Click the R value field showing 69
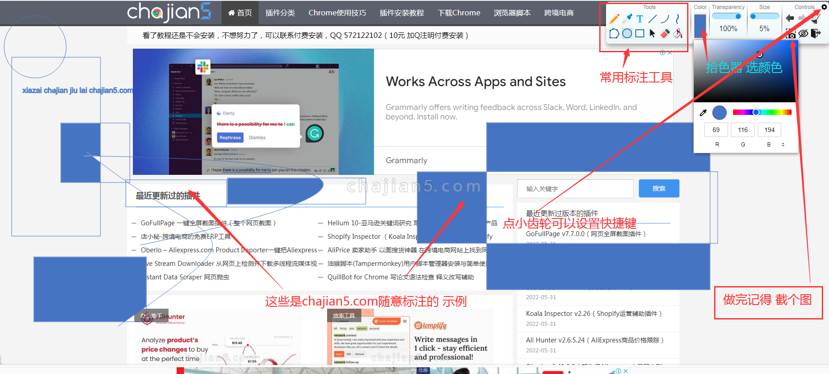 click(716, 130)
